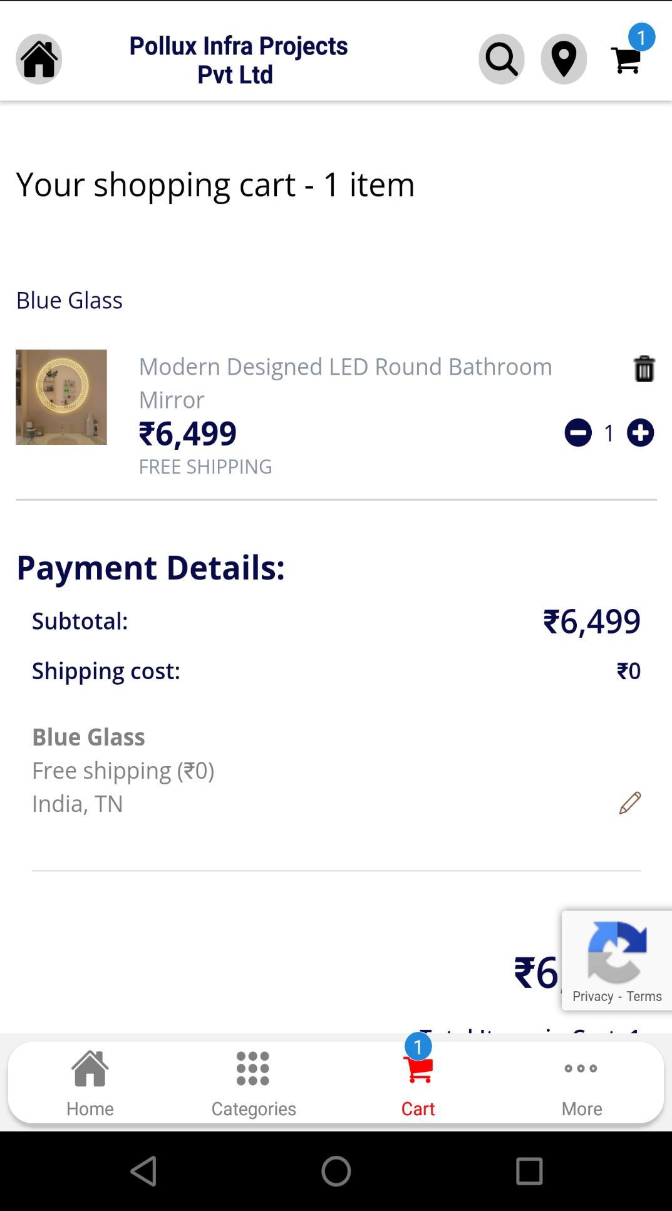Tap the reCAPTCHA badge logo
Viewport: 672px width, 1211px height.
617,952
